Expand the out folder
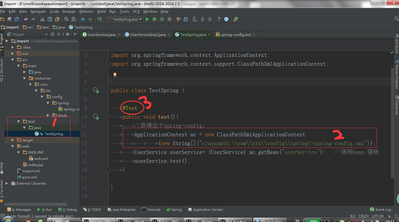This screenshot has width=399, height=222. [x=12, y=54]
